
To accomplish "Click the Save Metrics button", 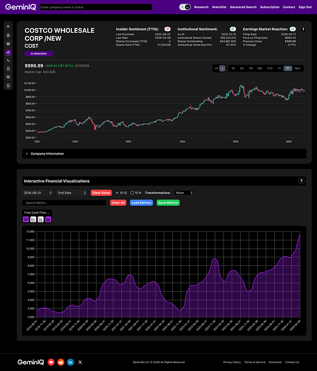I will pos(168,203).
